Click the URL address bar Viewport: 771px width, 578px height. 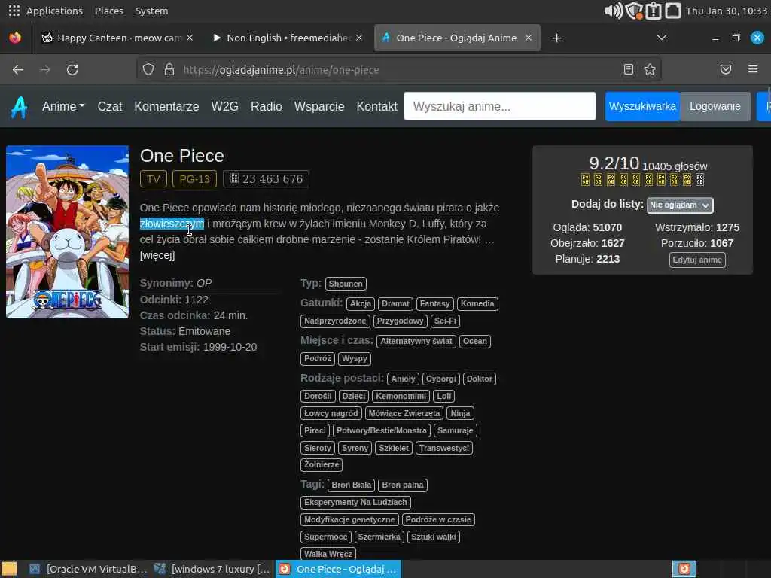pyautogui.click(x=398, y=70)
